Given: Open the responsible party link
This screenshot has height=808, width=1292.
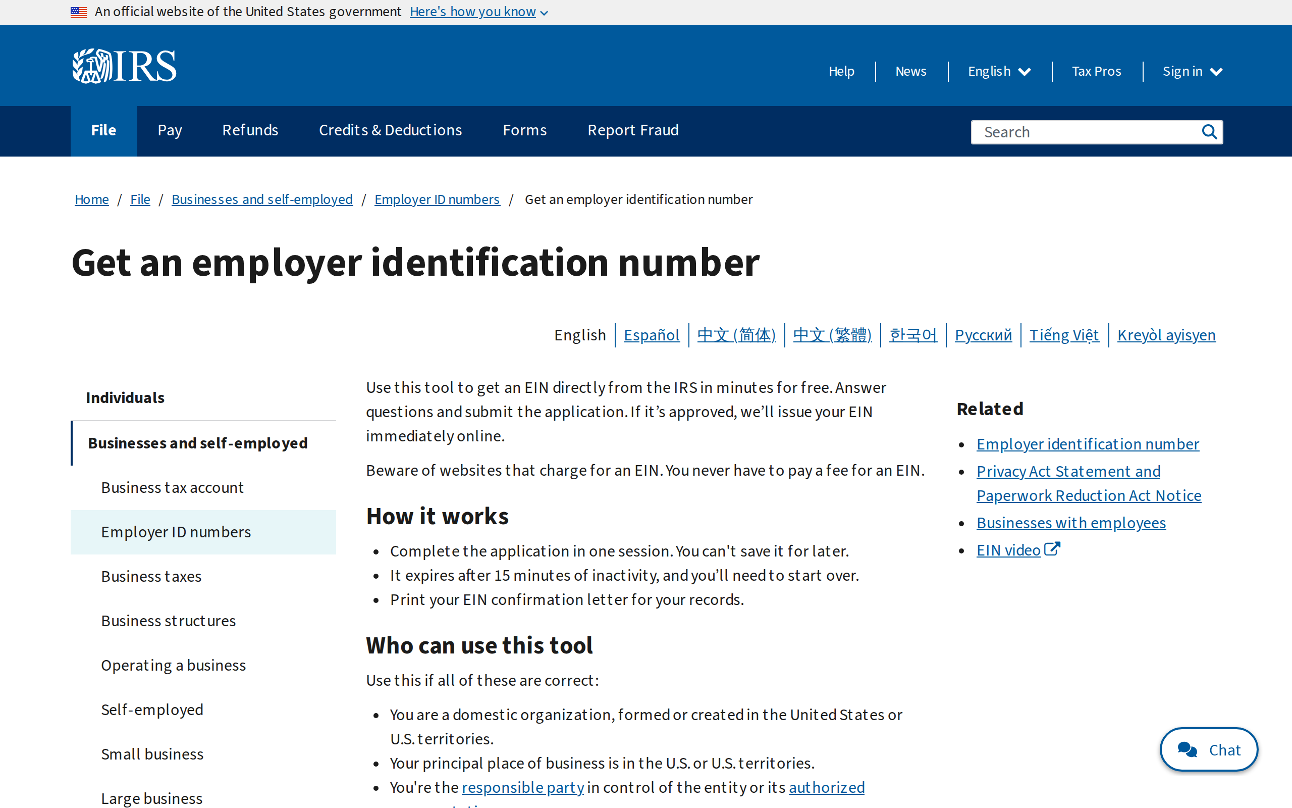Looking at the screenshot, I should [x=523, y=787].
